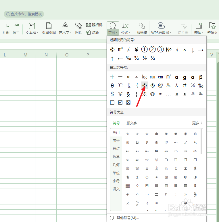
Task: Insert the division sign custom symbol
Action: pos(137,77)
